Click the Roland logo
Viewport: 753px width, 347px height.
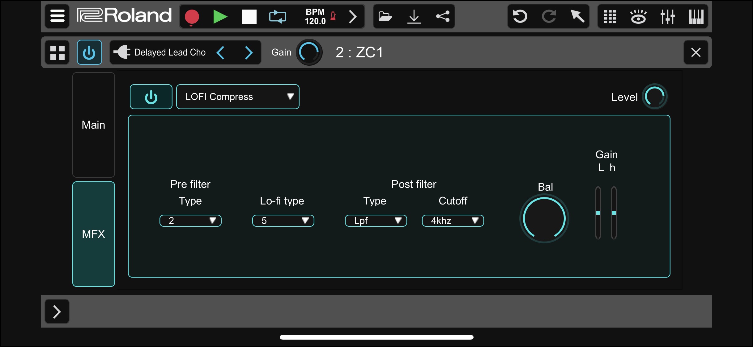[x=124, y=15]
